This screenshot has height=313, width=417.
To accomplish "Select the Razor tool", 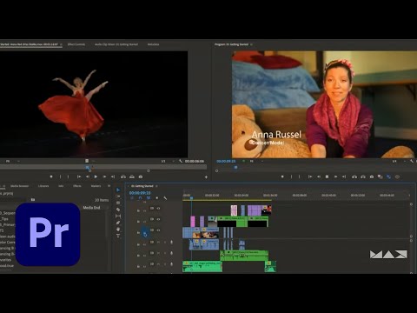I will pyautogui.click(x=118, y=210).
